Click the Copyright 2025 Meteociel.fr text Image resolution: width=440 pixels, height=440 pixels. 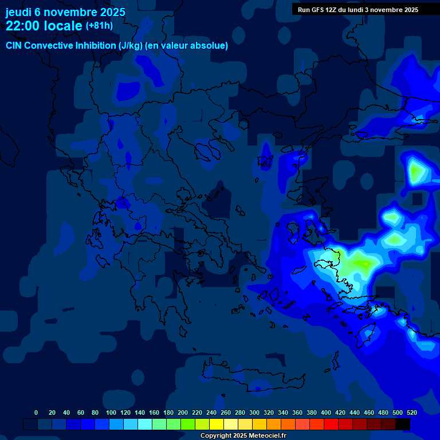243,436
